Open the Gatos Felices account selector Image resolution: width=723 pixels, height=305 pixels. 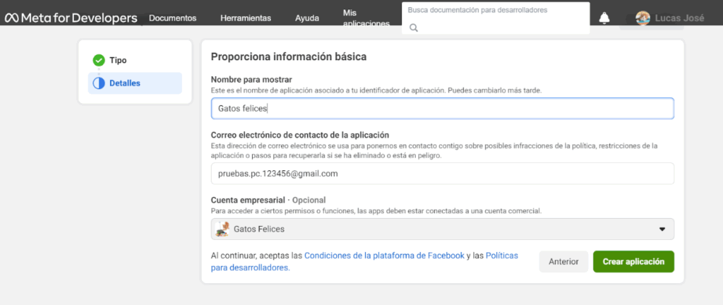pyautogui.click(x=442, y=229)
